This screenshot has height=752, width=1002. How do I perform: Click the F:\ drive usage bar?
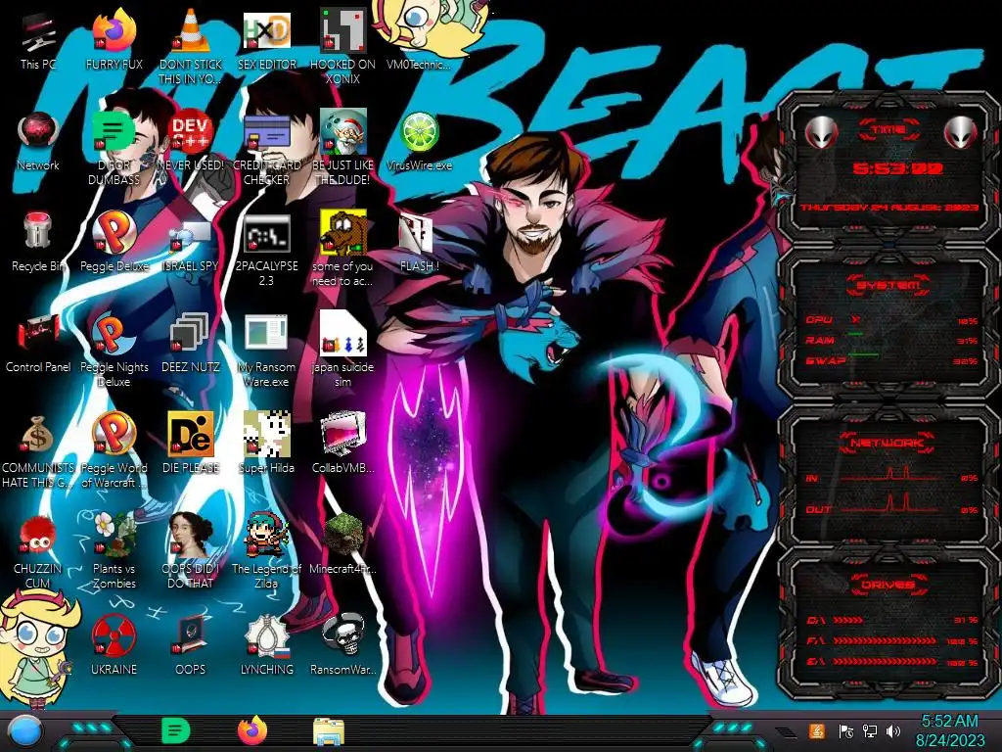point(885,640)
